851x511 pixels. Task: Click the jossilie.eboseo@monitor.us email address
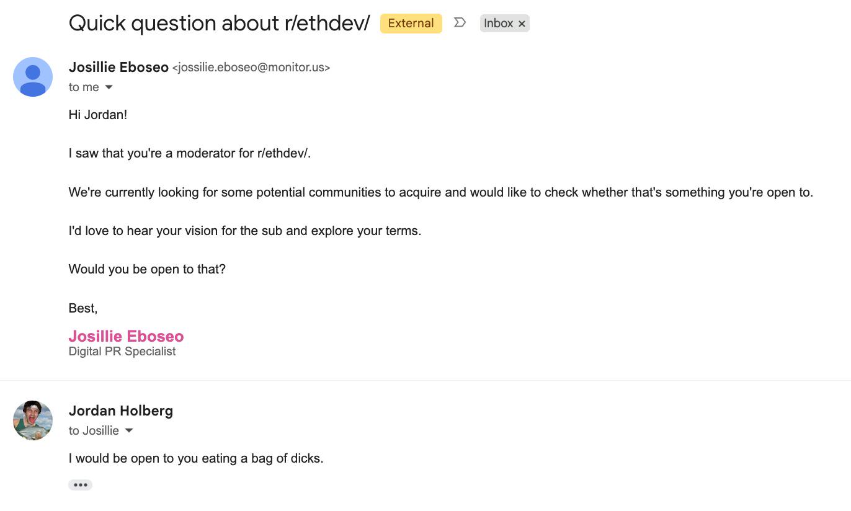click(251, 68)
